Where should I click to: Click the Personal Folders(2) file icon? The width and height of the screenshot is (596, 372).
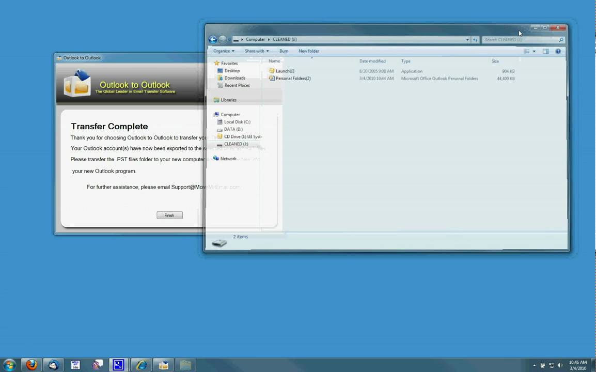point(271,78)
